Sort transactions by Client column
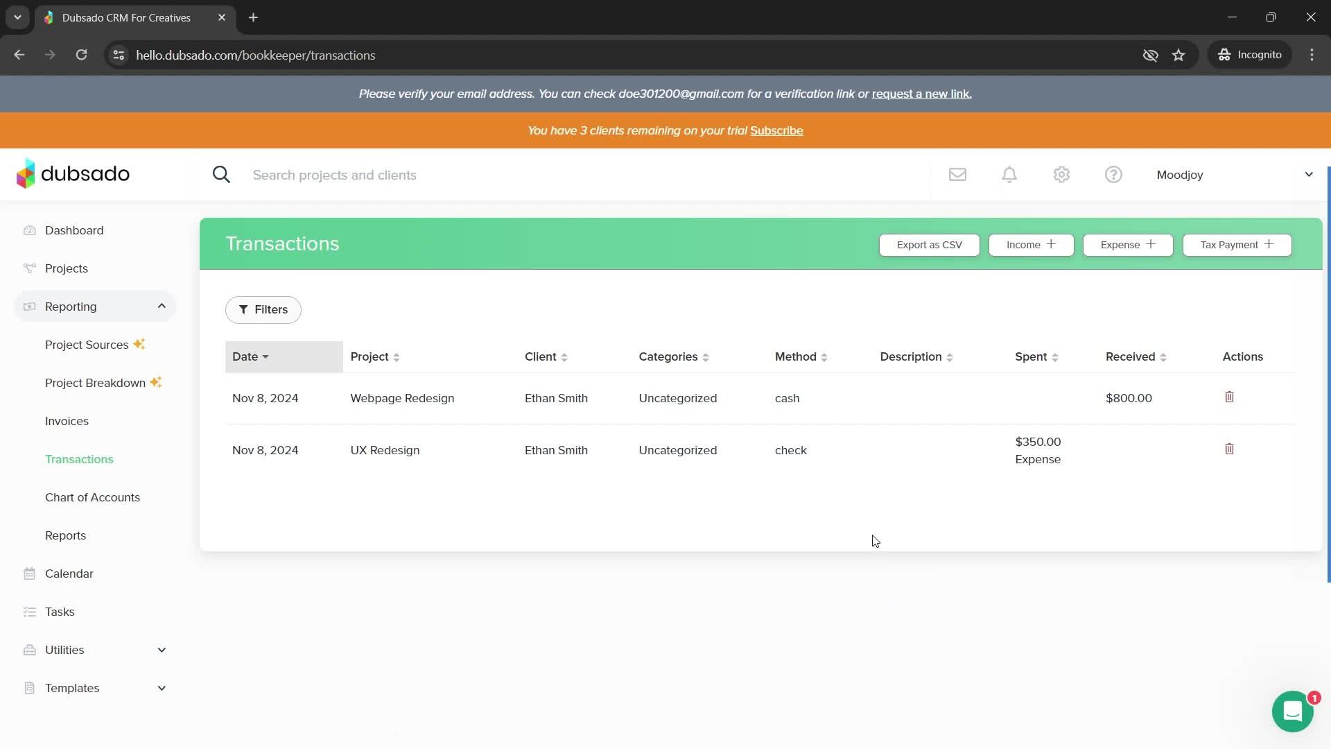The height and width of the screenshot is (749, 1331). [x=546, y=356]
